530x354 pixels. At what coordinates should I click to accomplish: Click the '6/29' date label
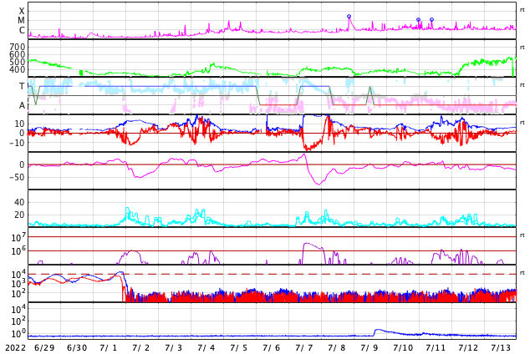(x=44, y=347)
